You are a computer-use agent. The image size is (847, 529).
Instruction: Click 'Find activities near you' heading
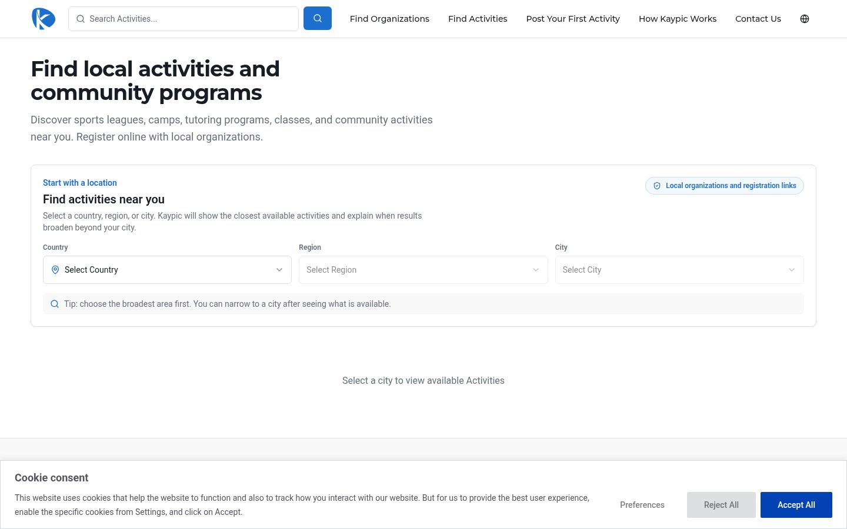tap(104, 199)
